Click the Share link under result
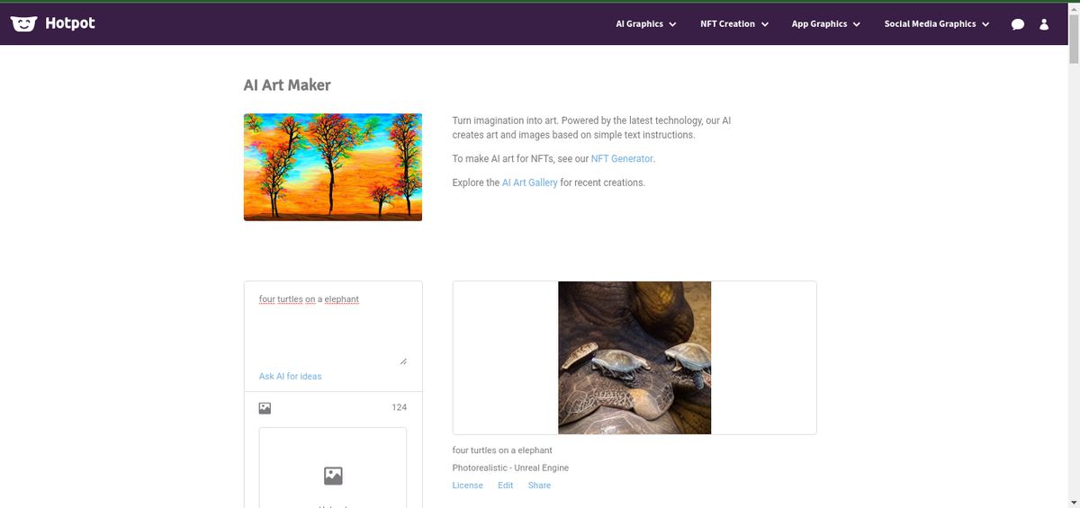1080x508 pixels. pyautogui.click(x=539, y=486)
